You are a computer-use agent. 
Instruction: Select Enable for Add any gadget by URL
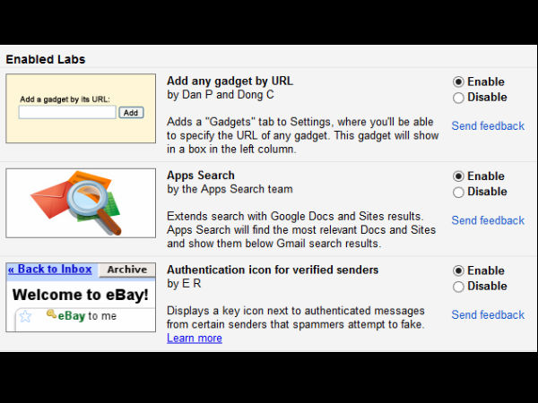(x=458, y=81)
